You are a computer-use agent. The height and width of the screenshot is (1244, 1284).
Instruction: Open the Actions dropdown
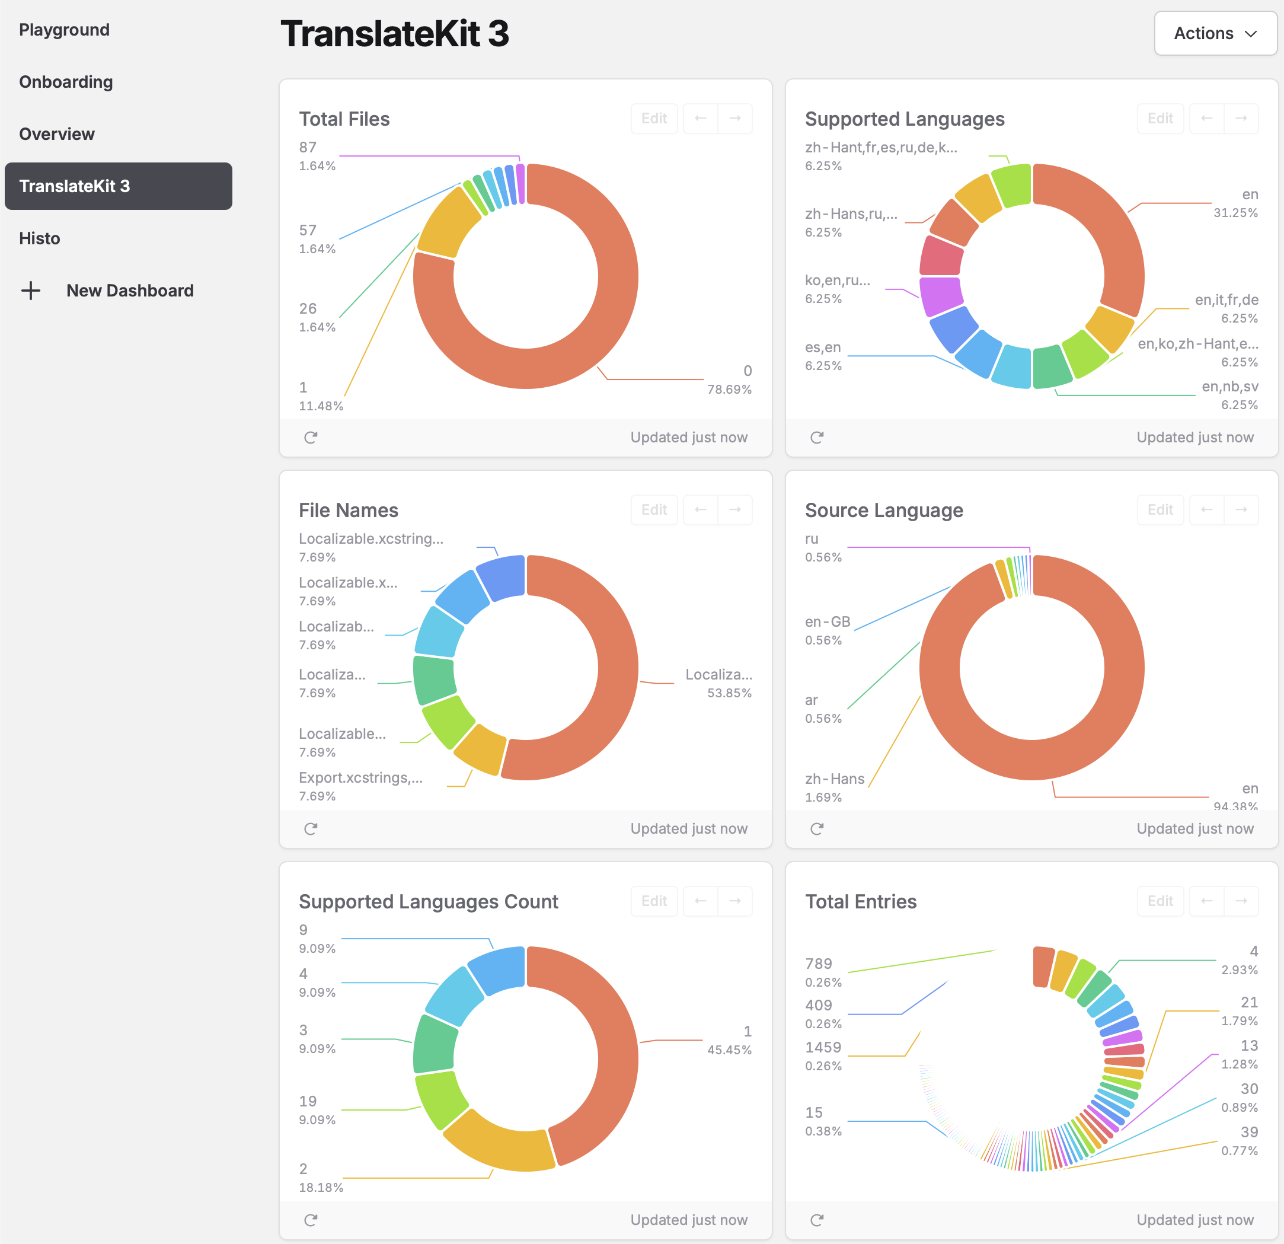coord(1215,33)
